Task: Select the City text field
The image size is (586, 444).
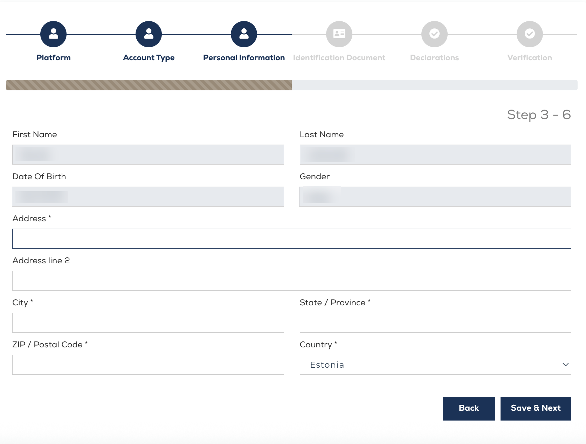Action: coord(148,322)
